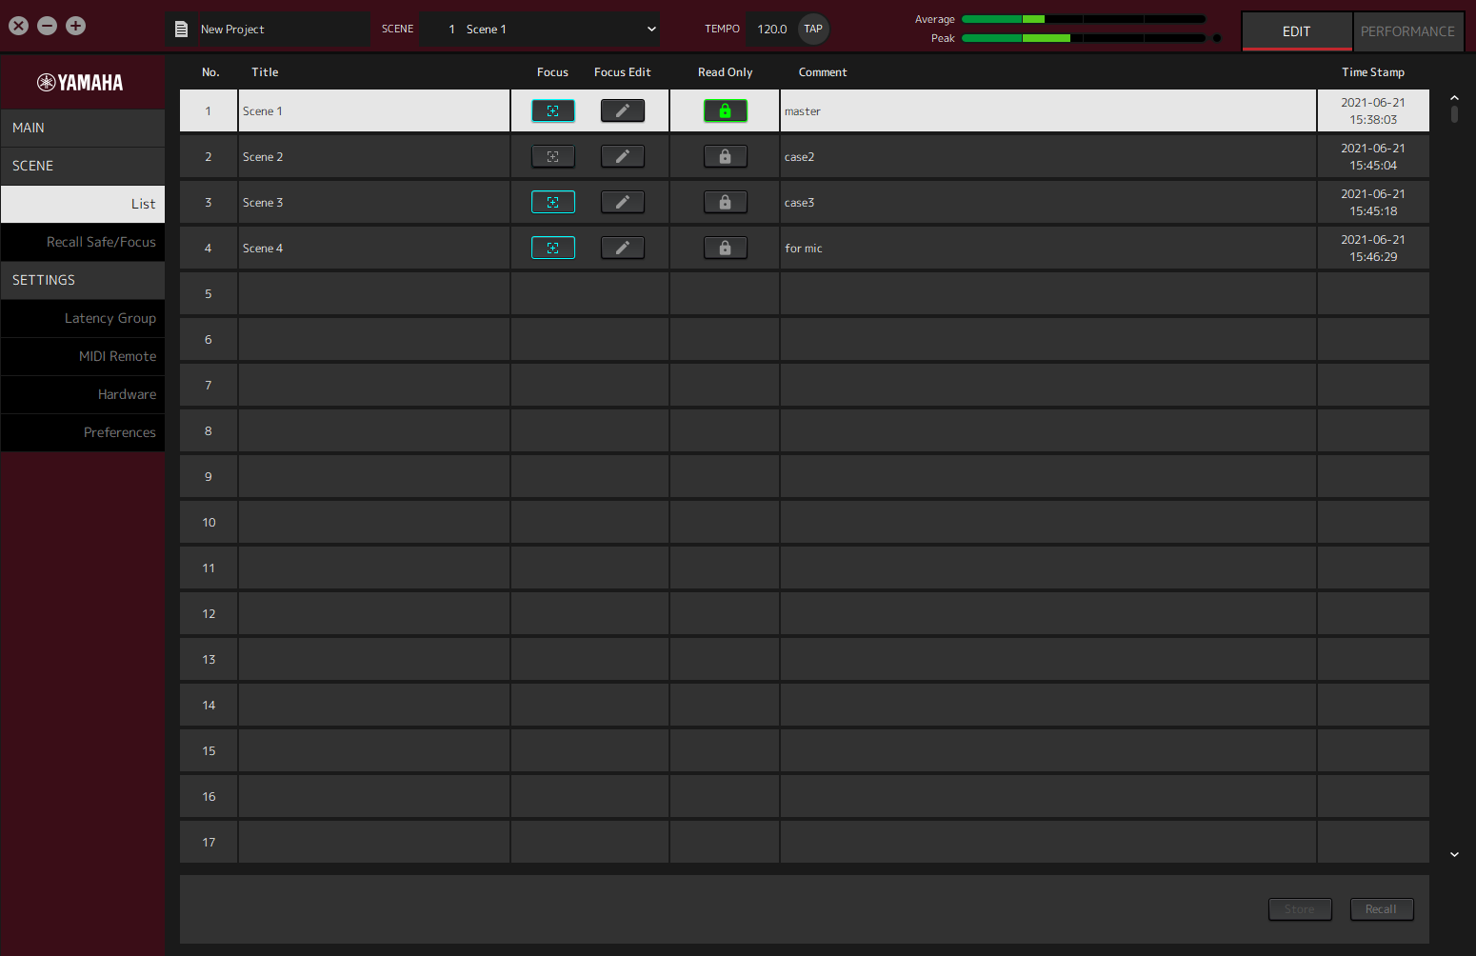
Task: Click scroll down arrow of scene list
Action: 1454,855
